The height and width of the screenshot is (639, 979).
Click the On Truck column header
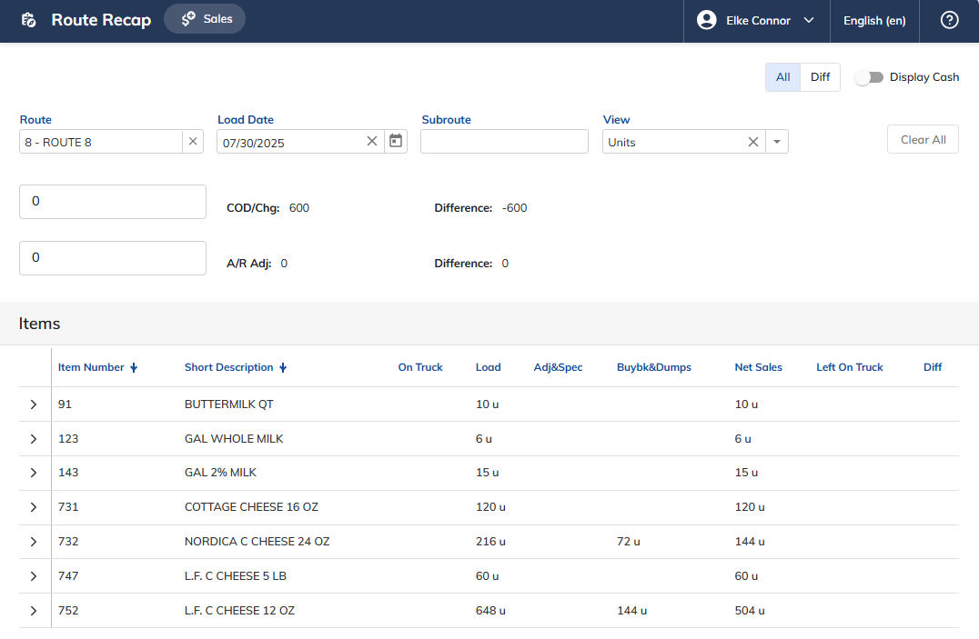[420, 367]
